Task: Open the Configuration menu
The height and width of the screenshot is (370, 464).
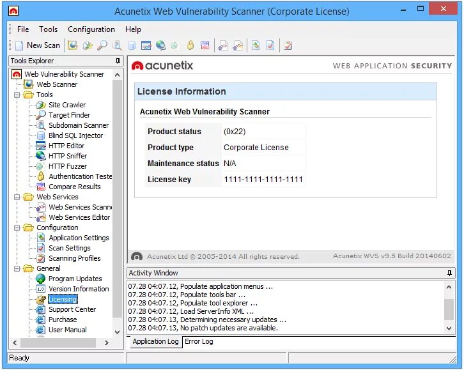Action: point(91,29)
